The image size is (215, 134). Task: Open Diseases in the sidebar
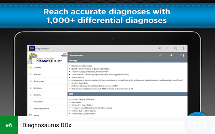tap(47, 95)
